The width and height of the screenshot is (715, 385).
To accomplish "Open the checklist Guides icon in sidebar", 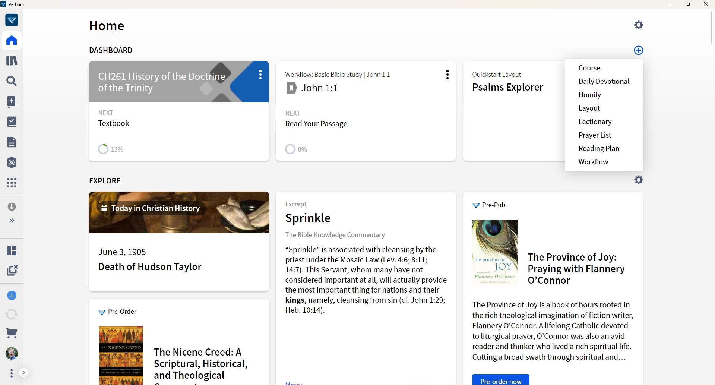I will coord(12,122).
